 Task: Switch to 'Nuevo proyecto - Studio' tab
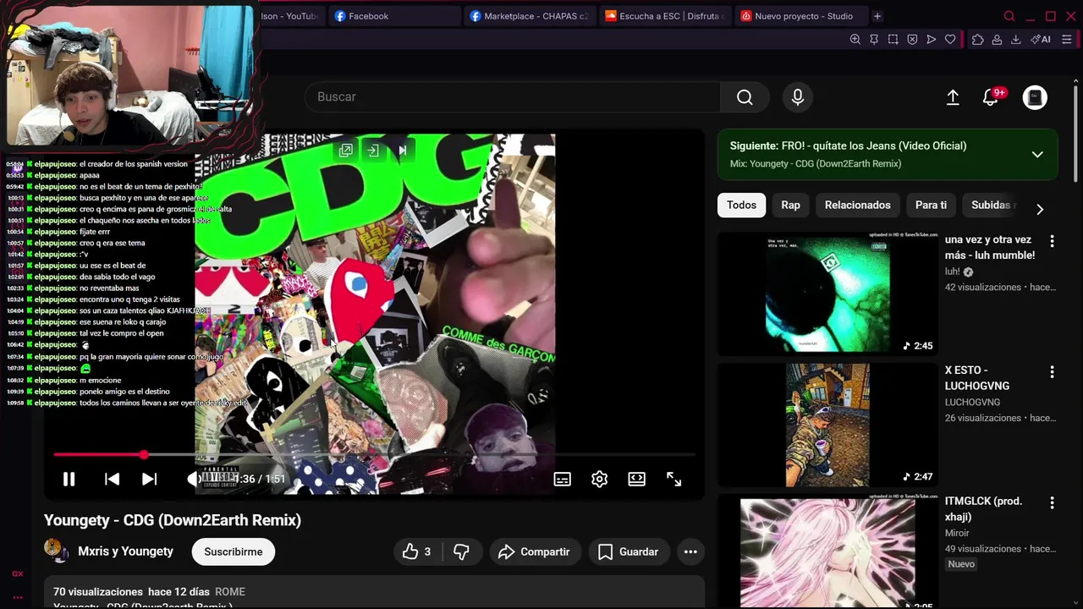[x=800, y=16]
